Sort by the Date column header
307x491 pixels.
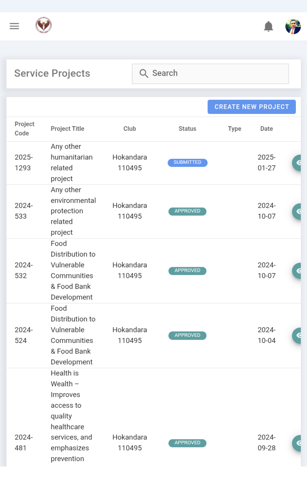click(x=267, y=129)
